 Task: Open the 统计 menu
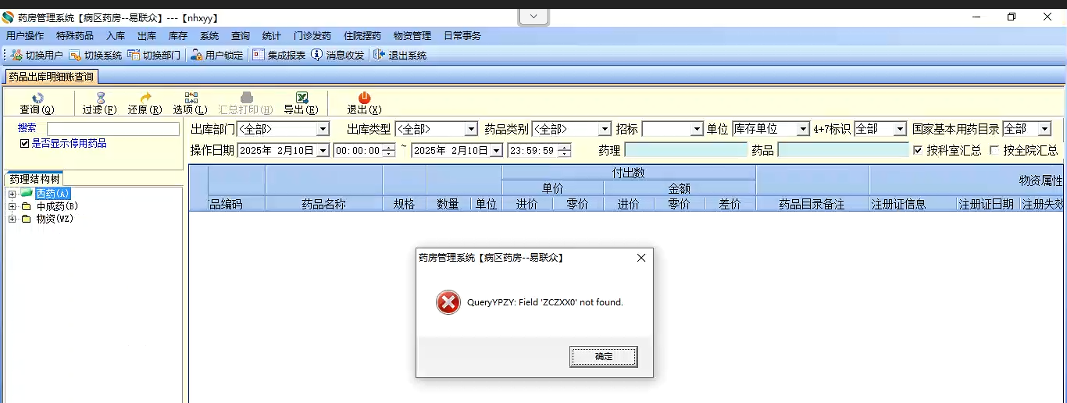(x=271, y=36)
